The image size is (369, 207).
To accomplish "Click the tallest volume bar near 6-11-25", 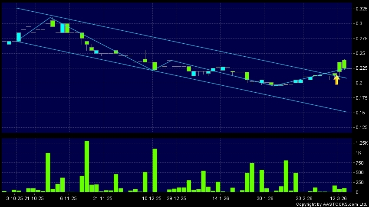I will pyautogui.click(x=87, y=167).
